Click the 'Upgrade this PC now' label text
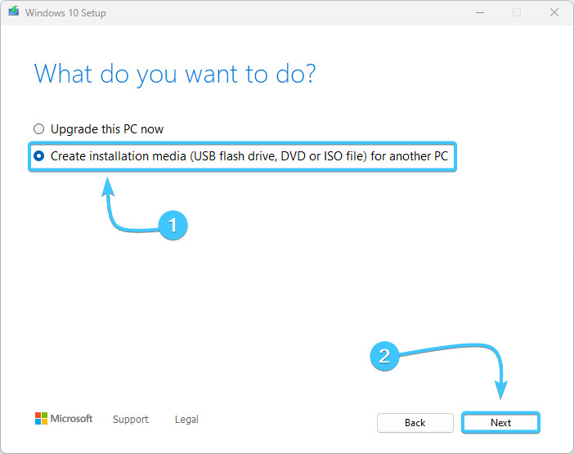 click(x=107, y=129)
